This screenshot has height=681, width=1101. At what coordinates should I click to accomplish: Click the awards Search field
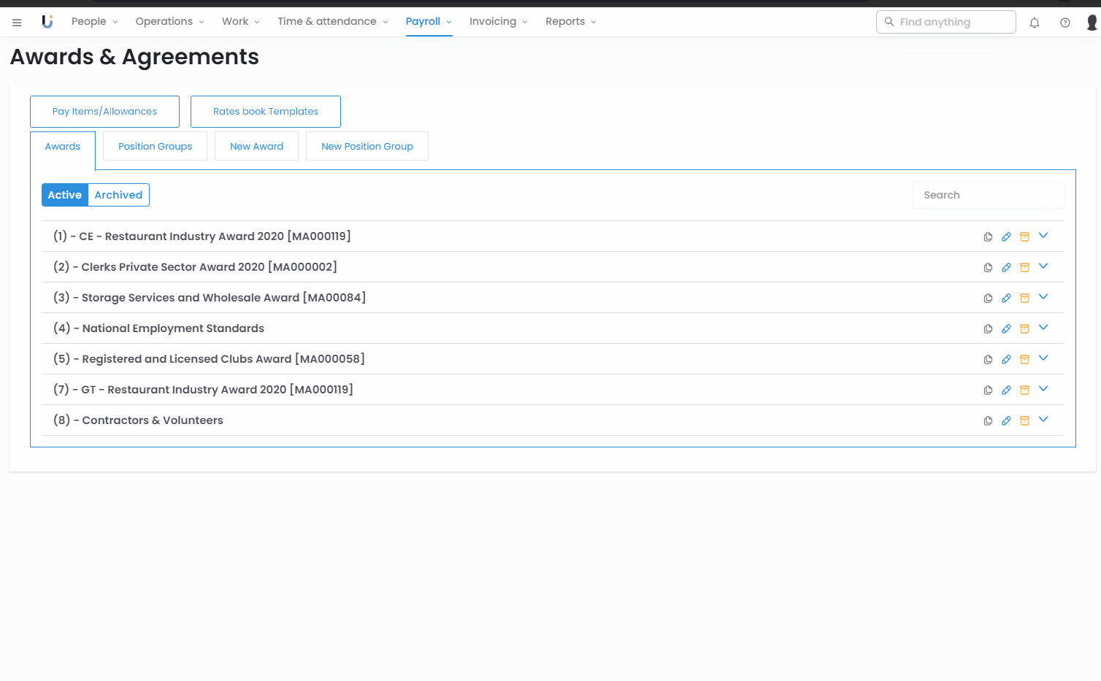[x=988, y=195]
